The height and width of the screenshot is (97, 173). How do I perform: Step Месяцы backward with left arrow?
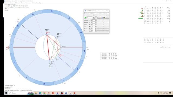[x=89, y=29]
